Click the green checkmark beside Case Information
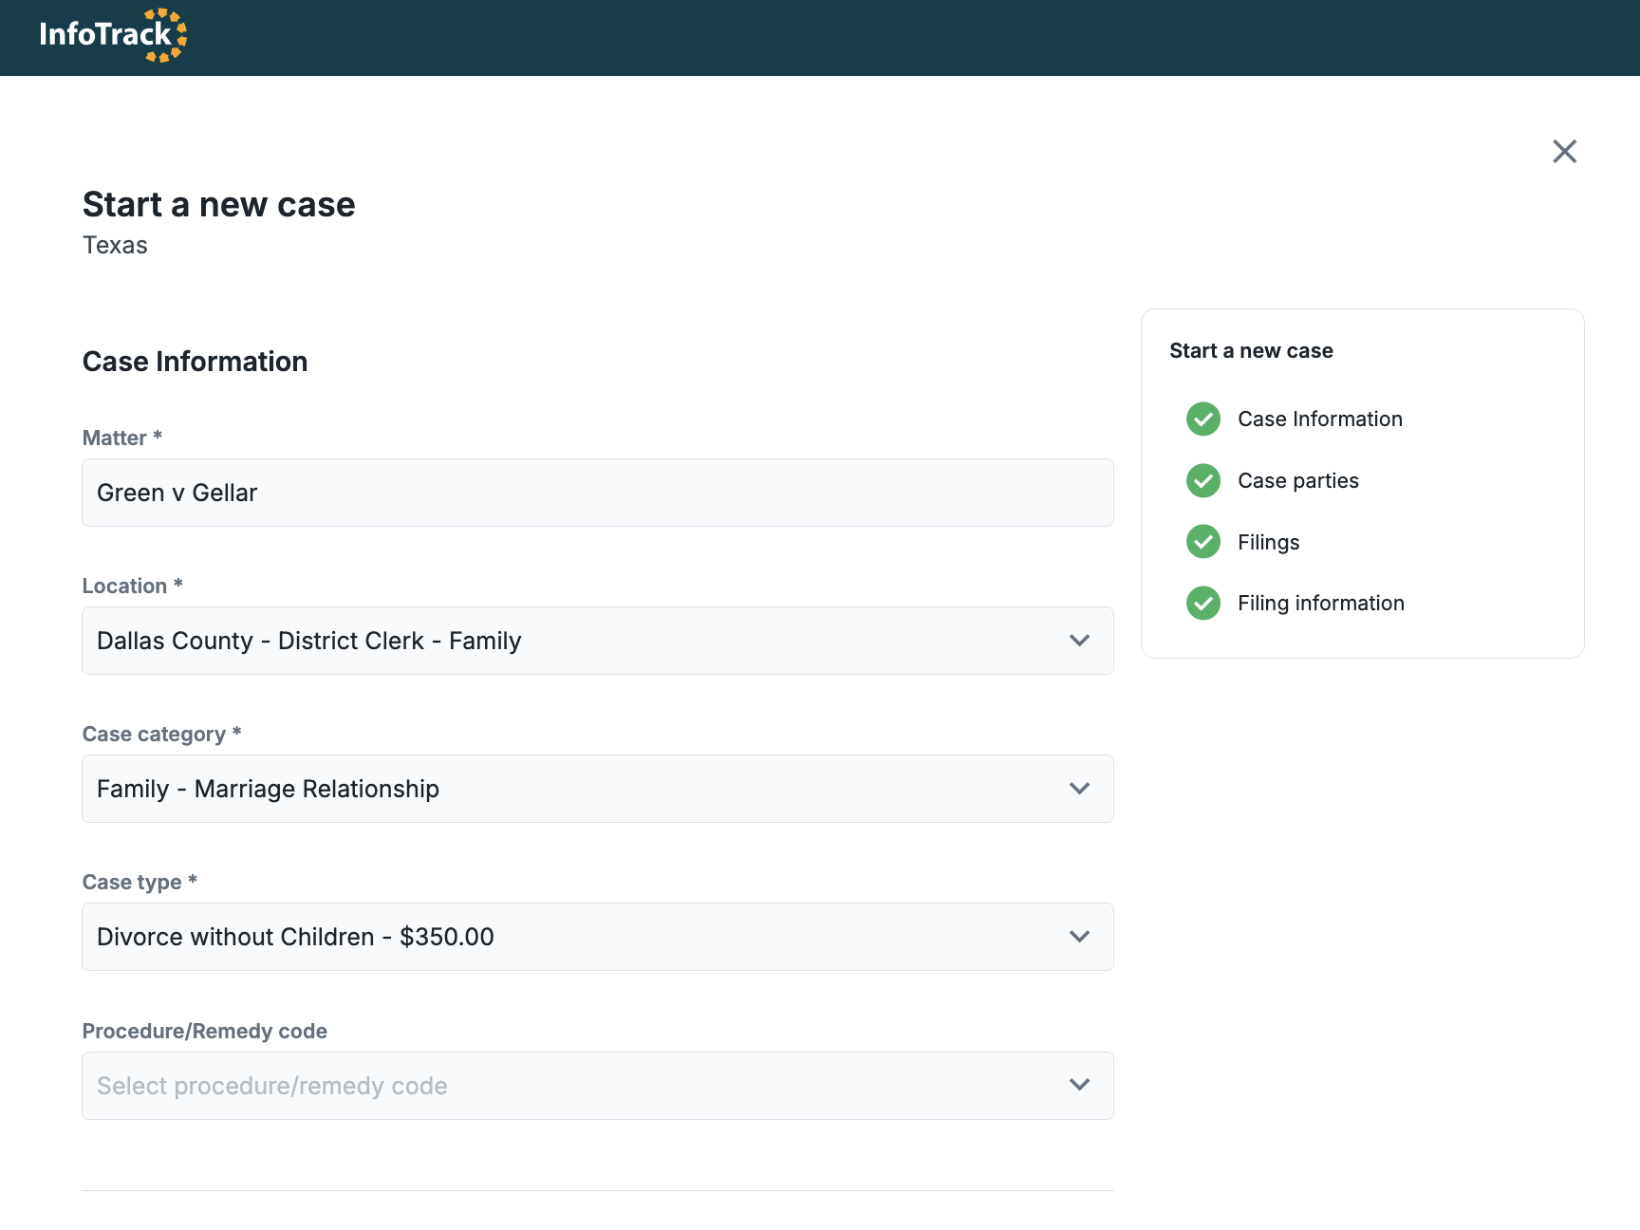Viewport: 1640px width, 1230px height. (x=1202, y=419)
